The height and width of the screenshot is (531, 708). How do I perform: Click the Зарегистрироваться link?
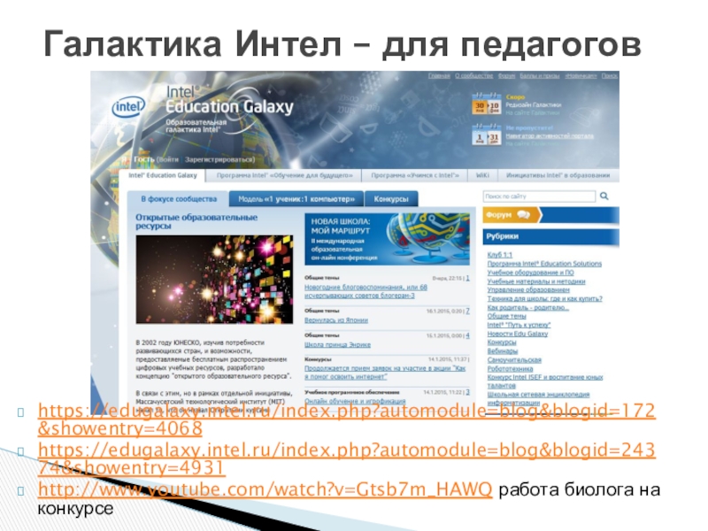tap(219, 159)
